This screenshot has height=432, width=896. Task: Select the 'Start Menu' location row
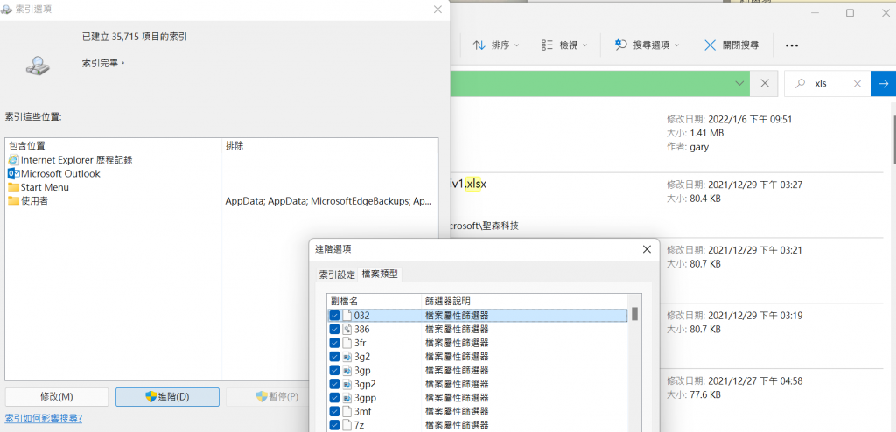[115, 187]
